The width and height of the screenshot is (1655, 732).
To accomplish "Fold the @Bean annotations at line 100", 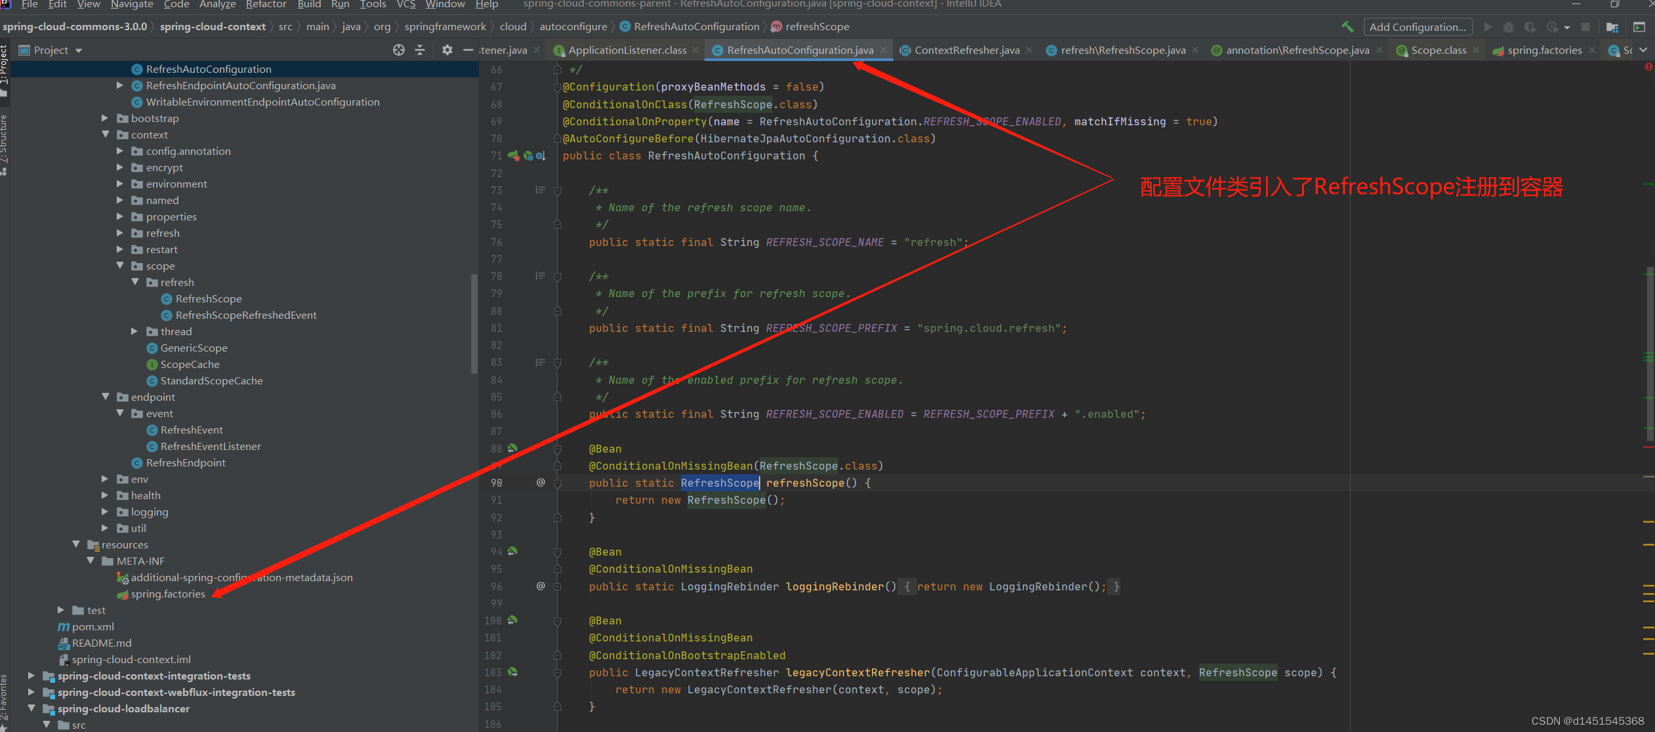I will pyautogui.click(x=557, y=620).
